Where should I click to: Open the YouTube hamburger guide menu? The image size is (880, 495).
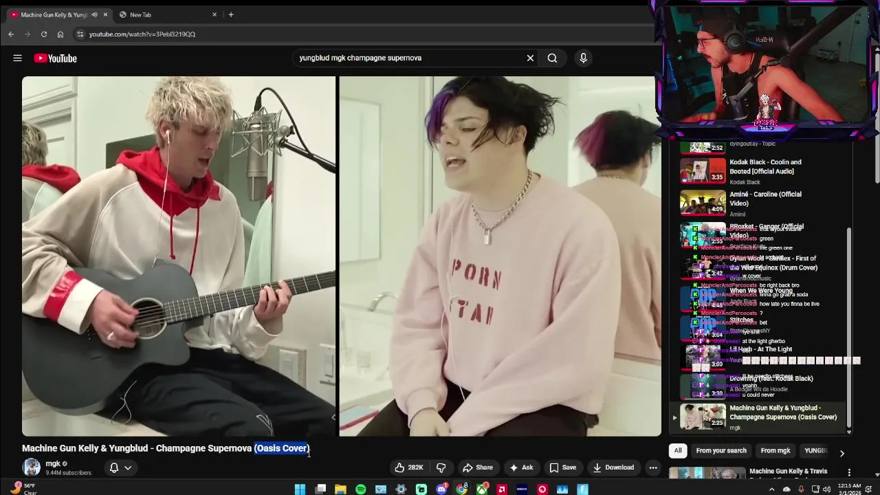(17, 58)
